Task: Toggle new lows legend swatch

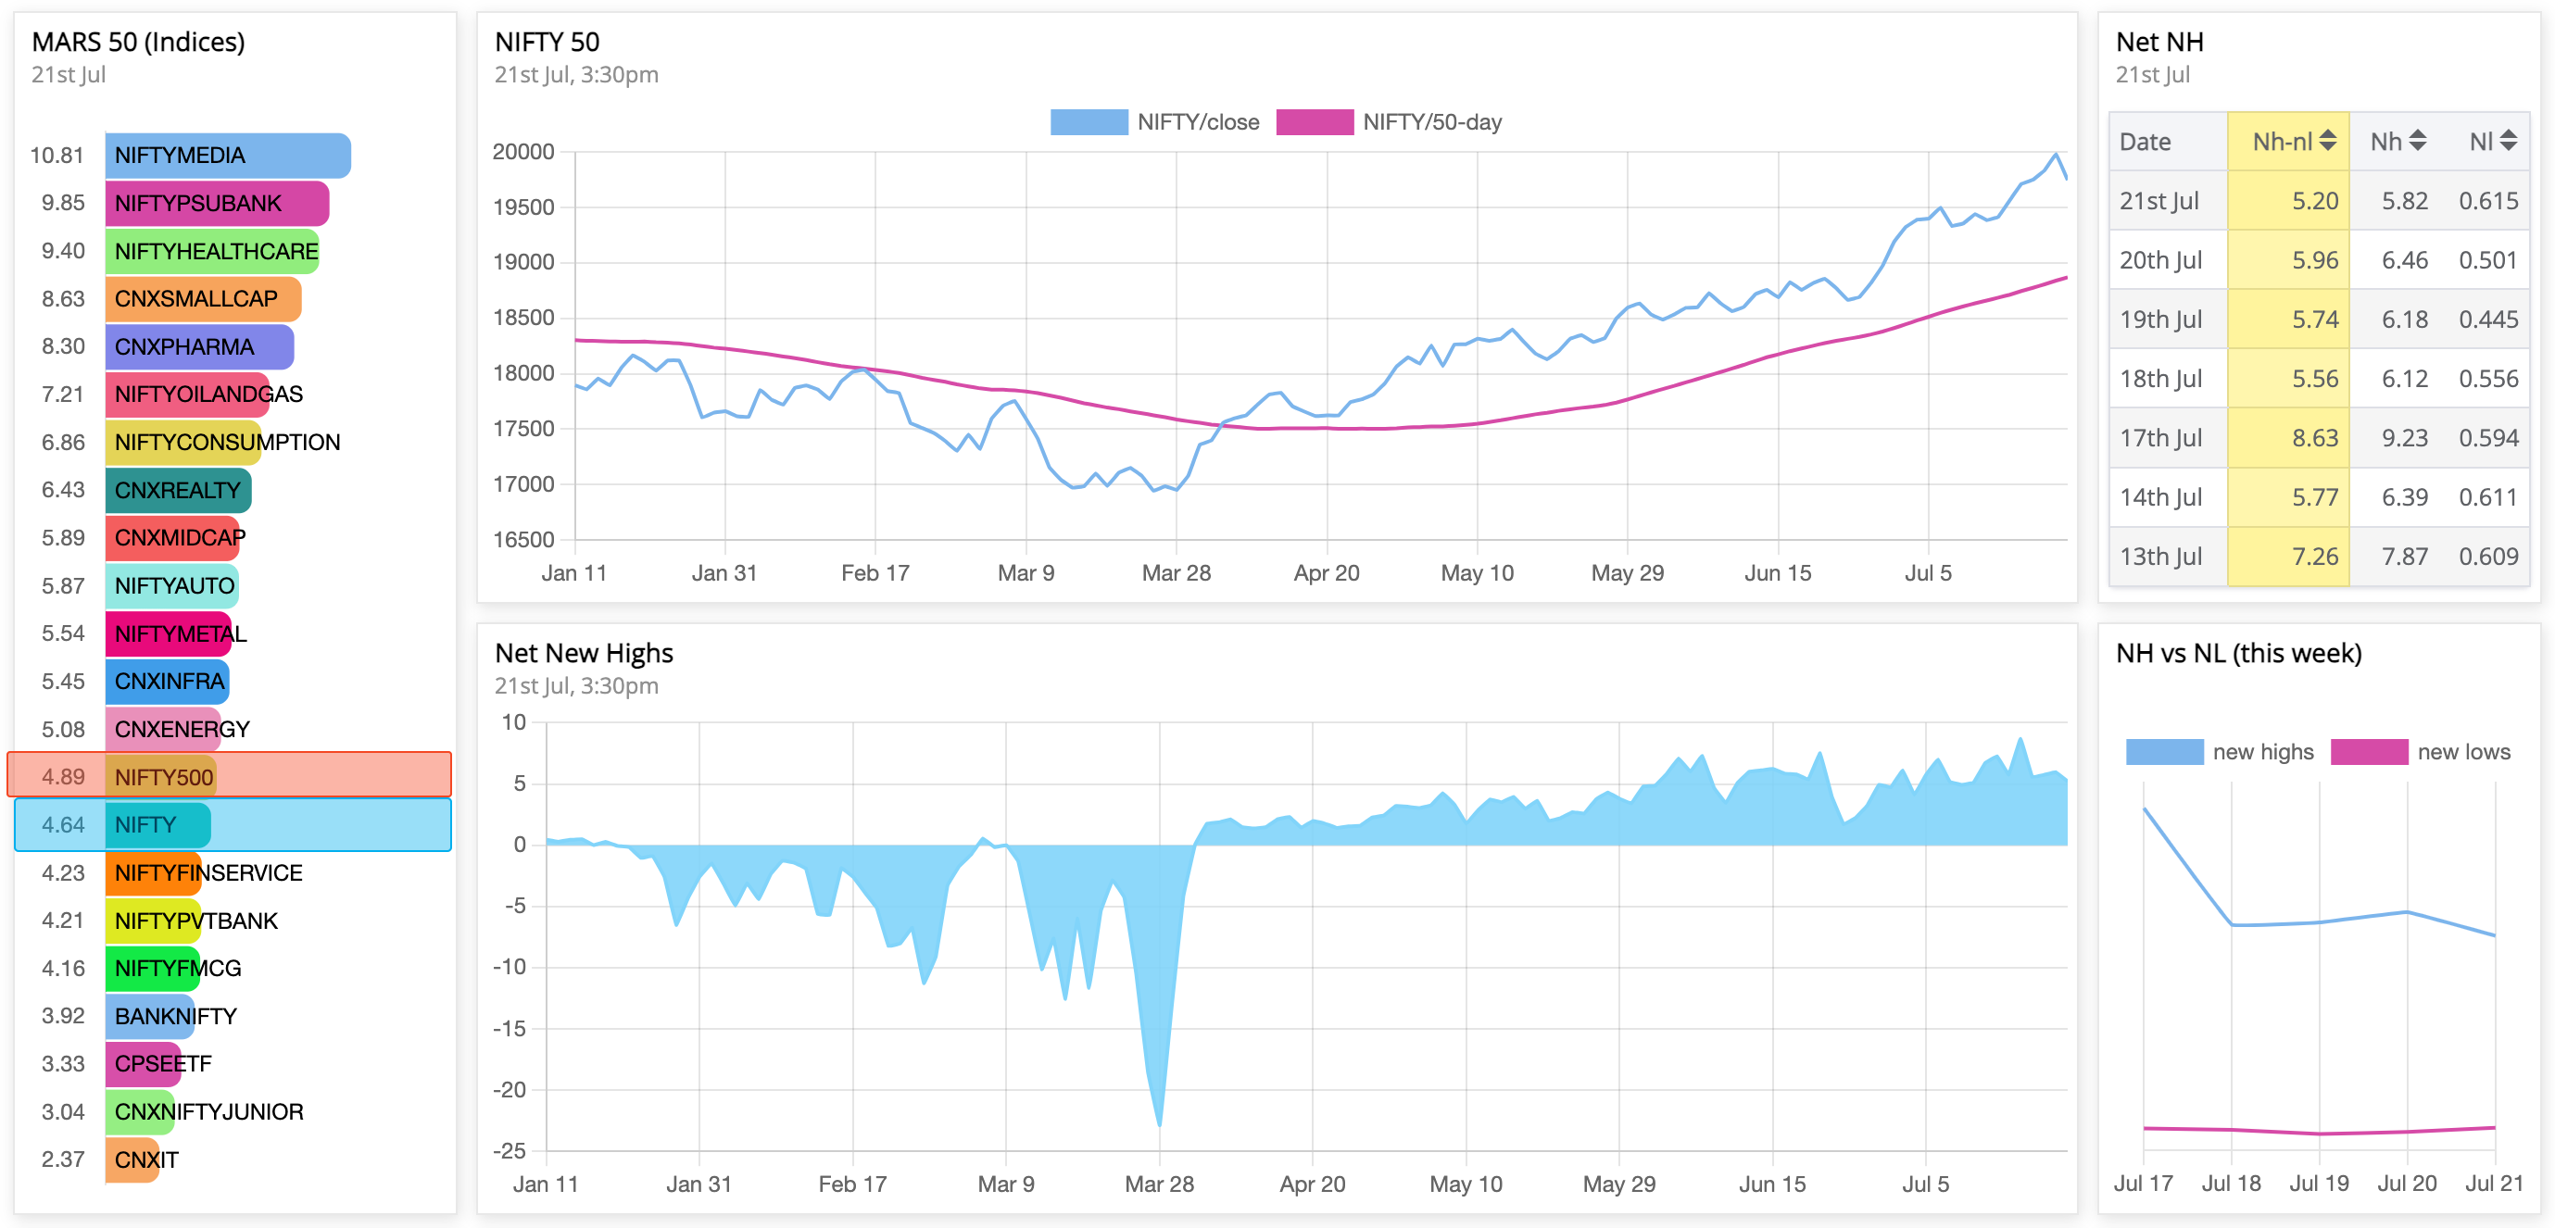Action: tap(2369, 752)
